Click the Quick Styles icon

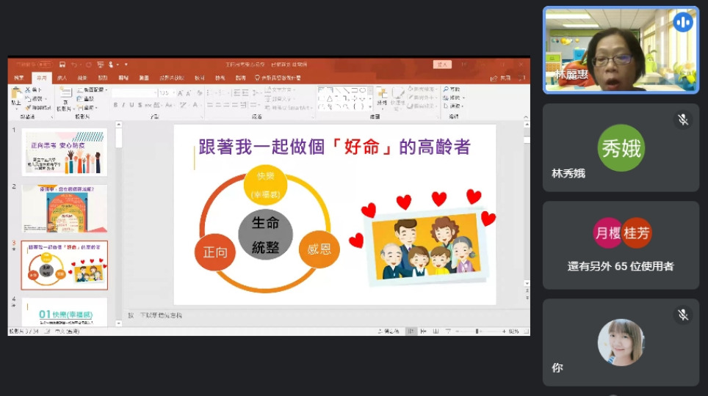tap(397, 97)
